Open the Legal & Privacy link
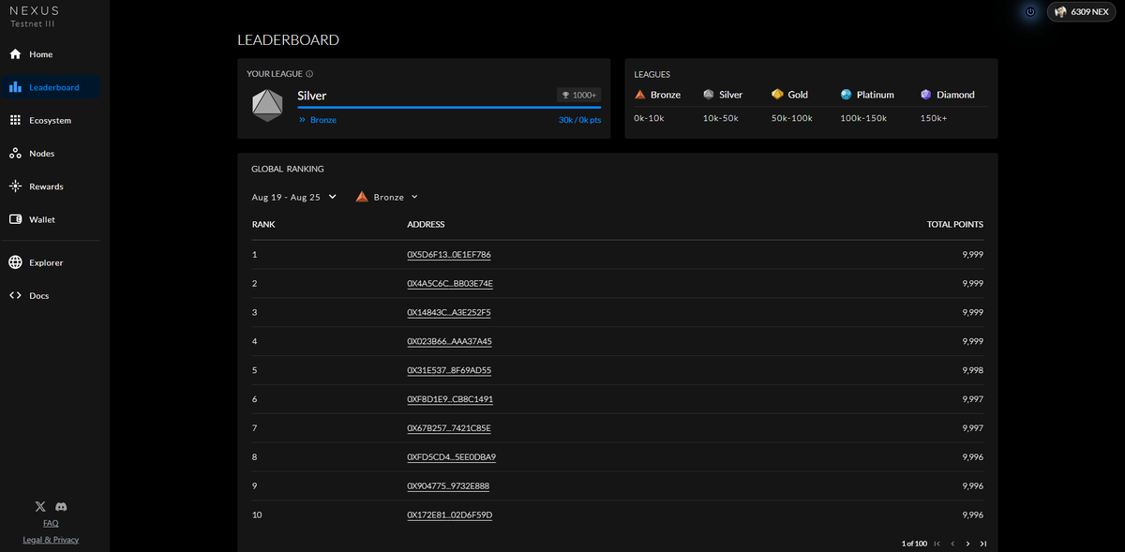Viewport: 1125px width, 552px height. pos(51,540)
